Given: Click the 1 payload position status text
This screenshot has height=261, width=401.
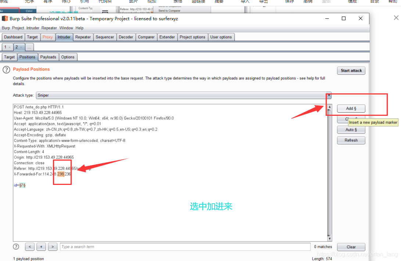Looking at the screenshot, I should pyautogui.click(x=28, y=259).
